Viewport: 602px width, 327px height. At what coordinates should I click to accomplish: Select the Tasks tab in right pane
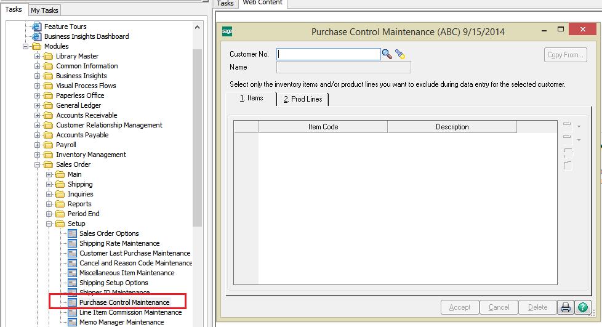225,4
